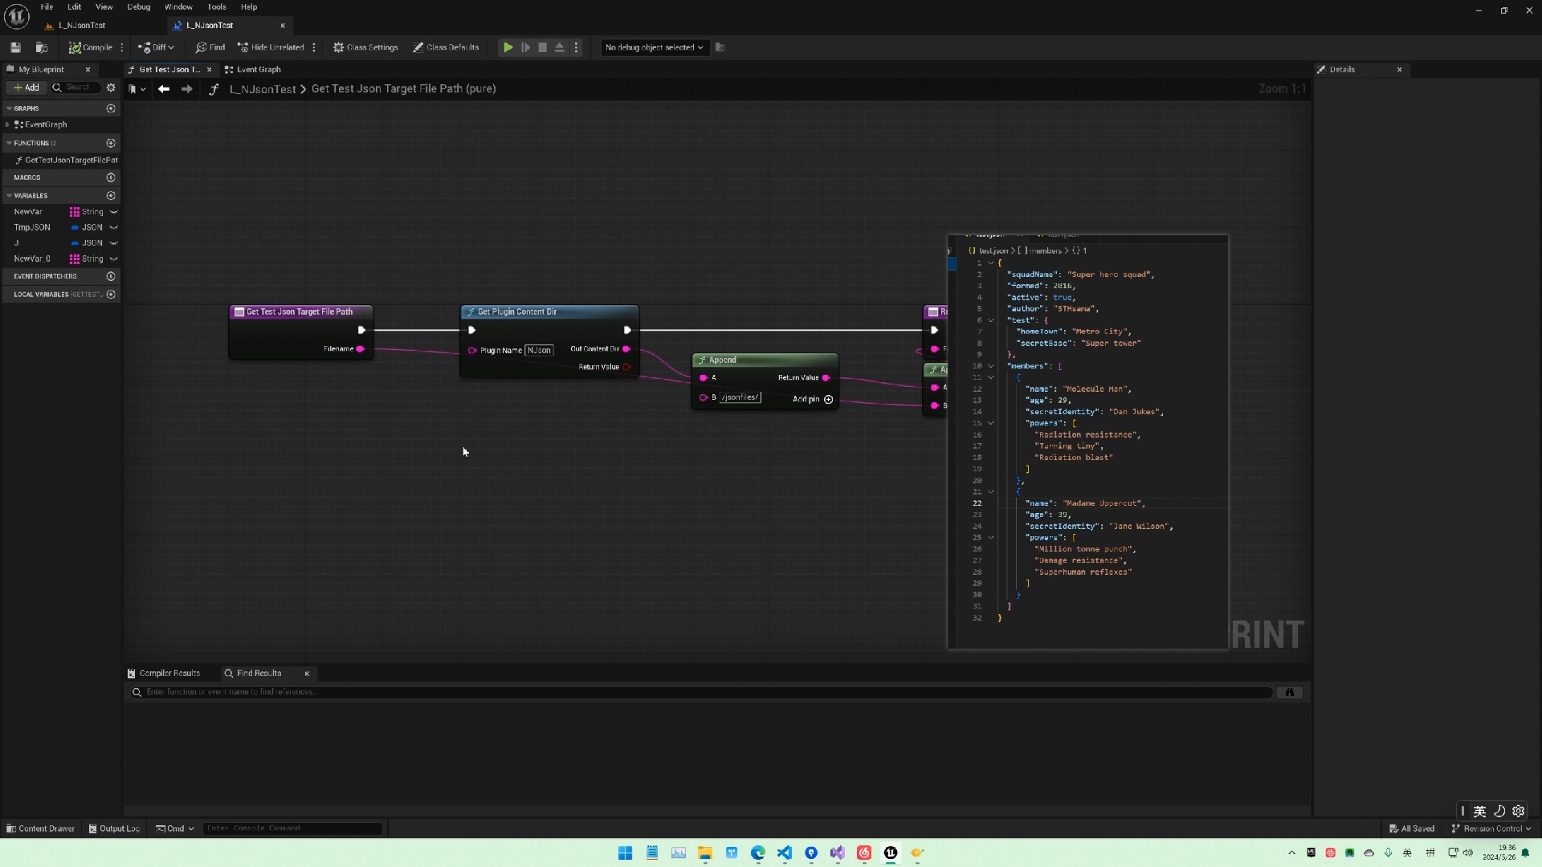Open Class Settings
The image size is (1542, 867).
click(365, 47)
